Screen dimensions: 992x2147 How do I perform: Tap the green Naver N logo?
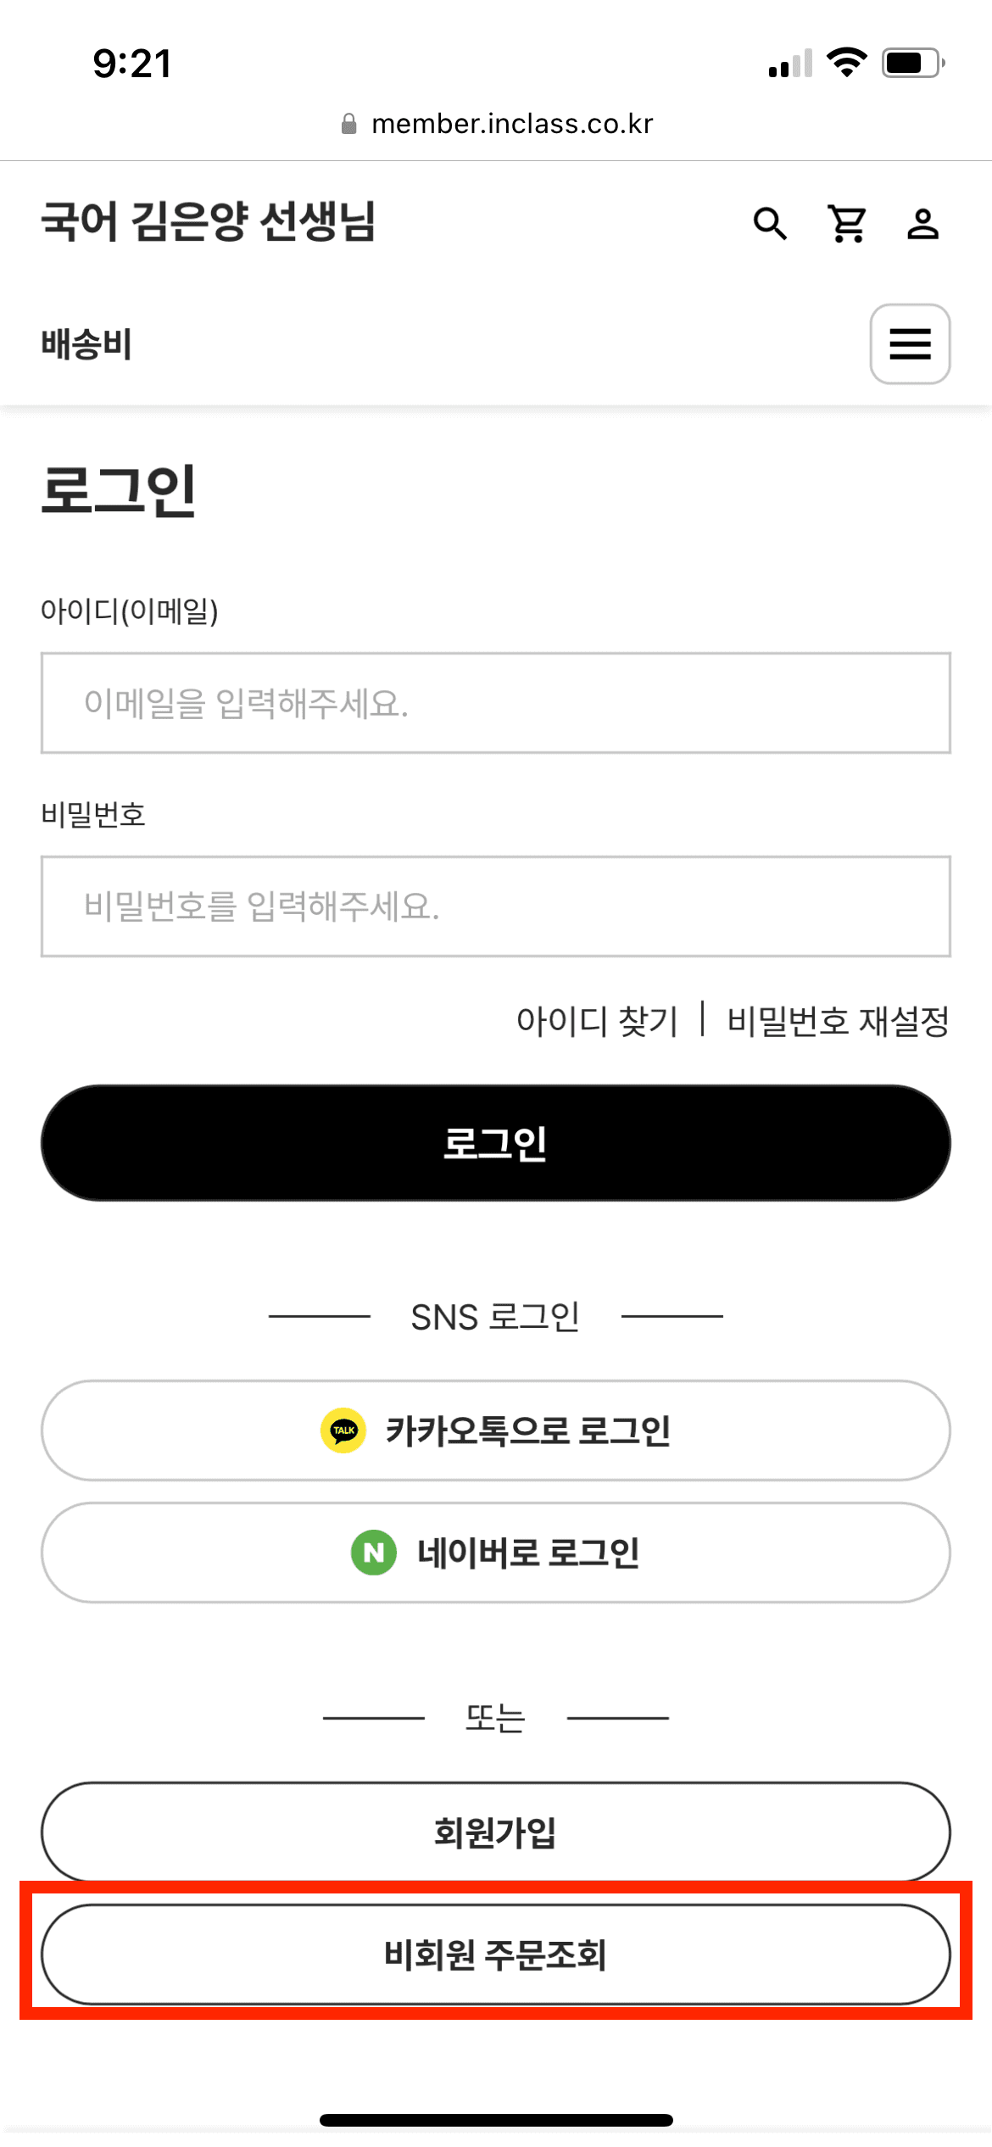tap(374, 1553)
